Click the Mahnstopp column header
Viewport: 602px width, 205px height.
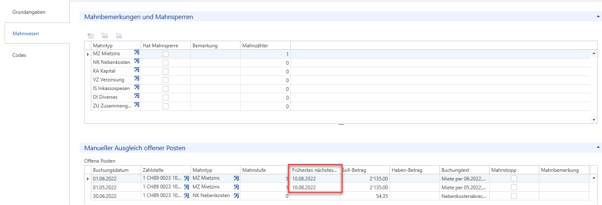514,169
